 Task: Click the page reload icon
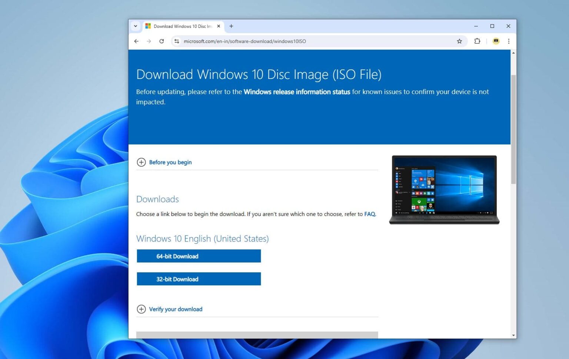[162, 41]
